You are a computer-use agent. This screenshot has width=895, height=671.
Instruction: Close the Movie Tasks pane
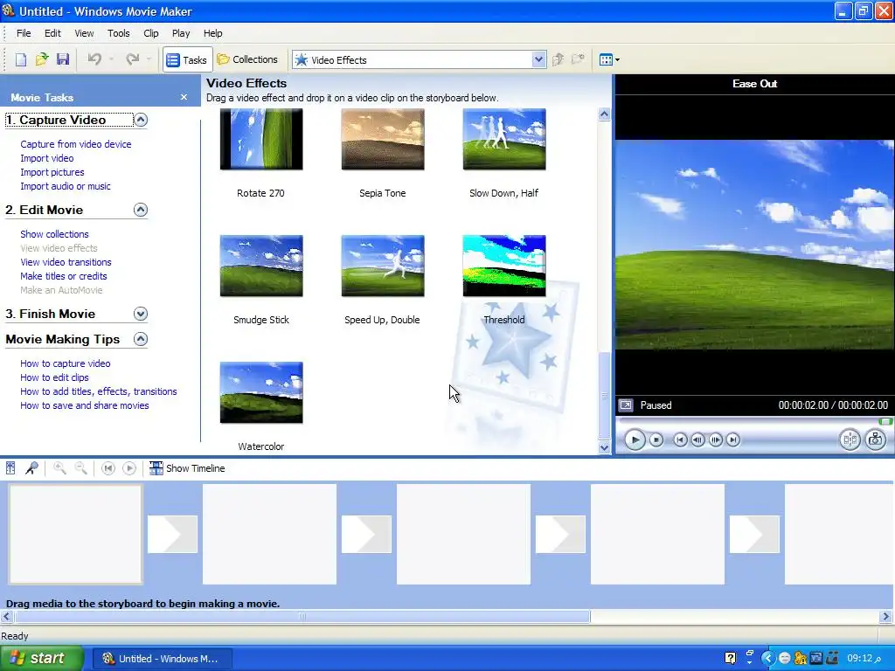click(184, 97)
